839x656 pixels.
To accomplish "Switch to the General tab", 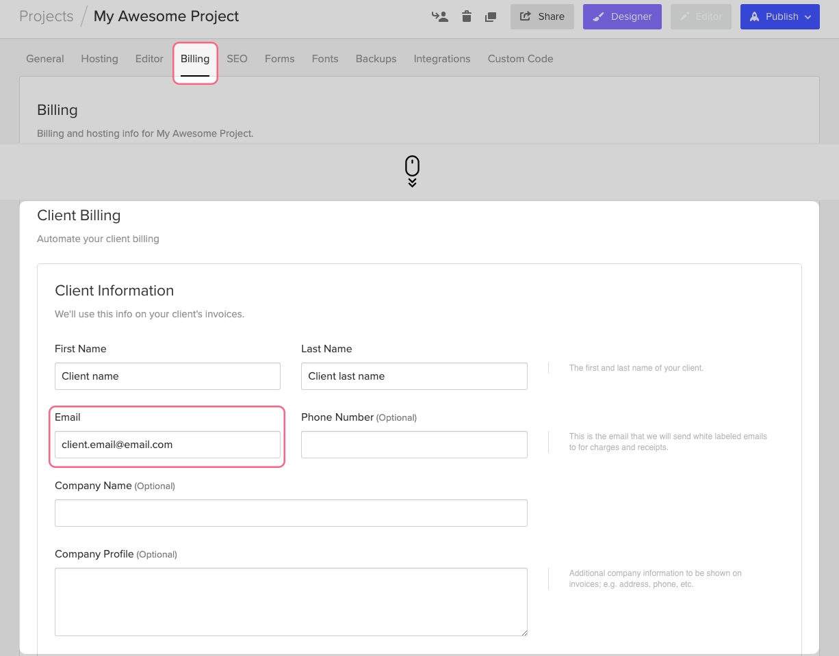I will (x=45, y=59).
